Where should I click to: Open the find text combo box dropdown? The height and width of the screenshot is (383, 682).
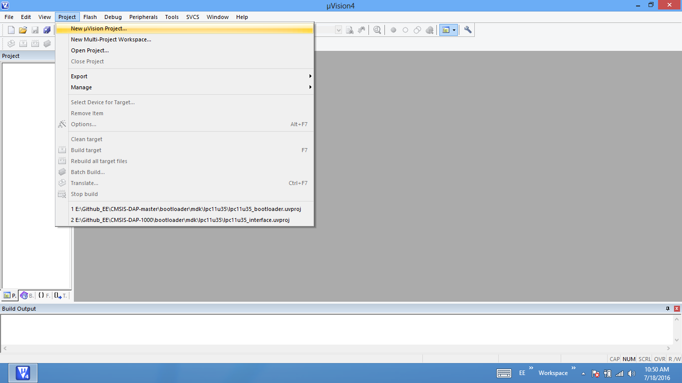pyautogui.click(x=339, y=30)
